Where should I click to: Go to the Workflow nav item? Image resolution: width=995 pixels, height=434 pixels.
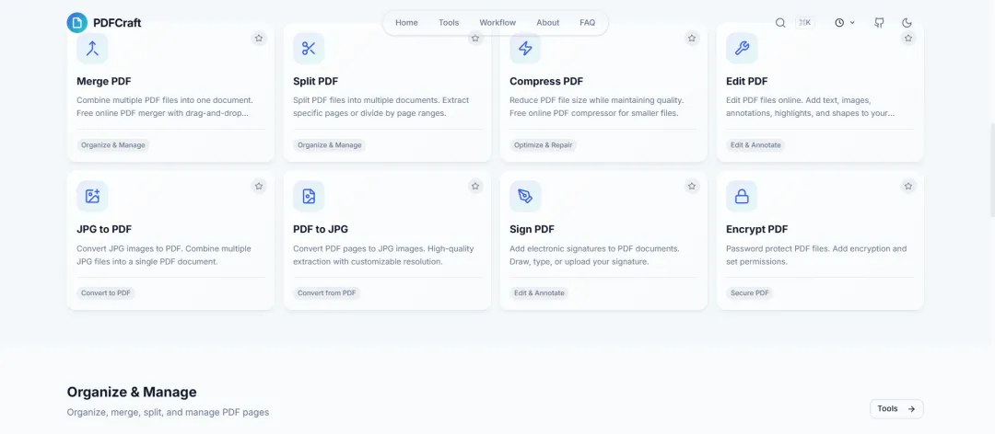[x=497, y=23]
